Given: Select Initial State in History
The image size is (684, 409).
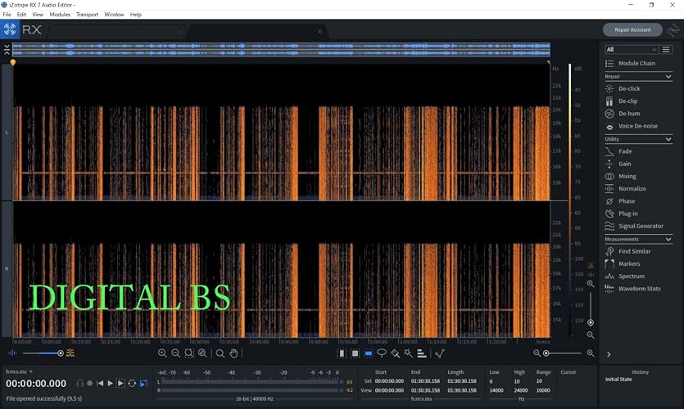Looking at the screenshot, I should click(x=618, y=380).
